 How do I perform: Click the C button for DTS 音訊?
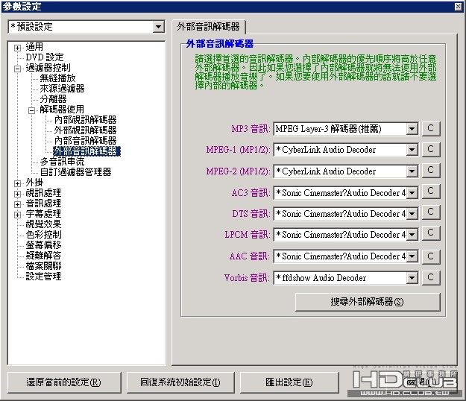(431, 212)
